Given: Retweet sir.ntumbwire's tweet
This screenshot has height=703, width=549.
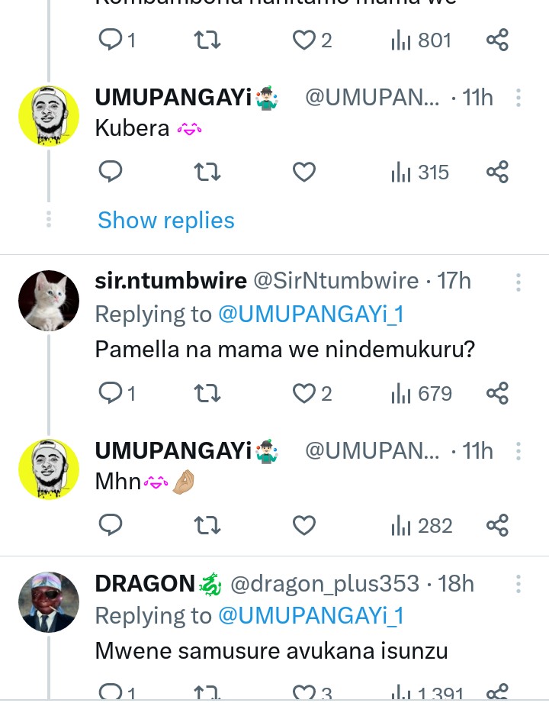Looking at the screenshot, I should [x=207, y=394].
